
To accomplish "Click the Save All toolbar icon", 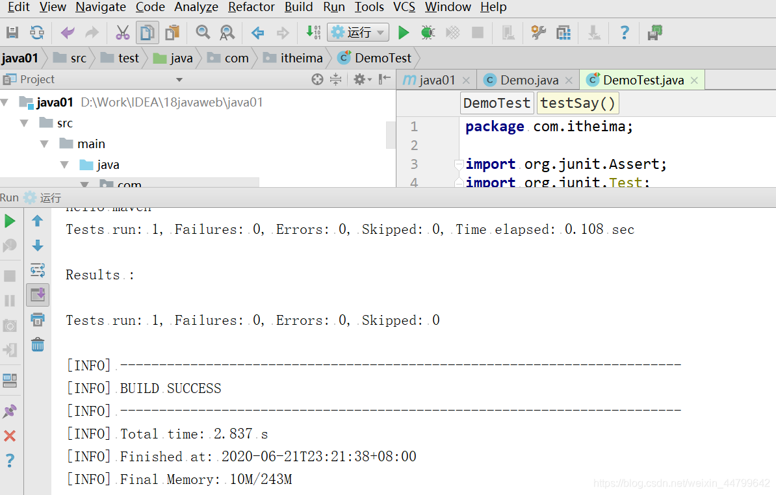I will tap(12, 33).
